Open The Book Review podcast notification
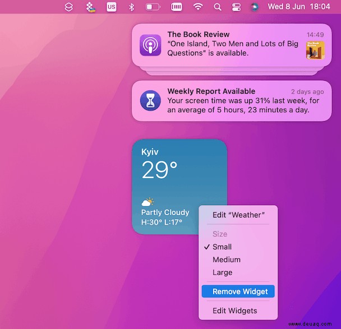 tap(232, 45)
